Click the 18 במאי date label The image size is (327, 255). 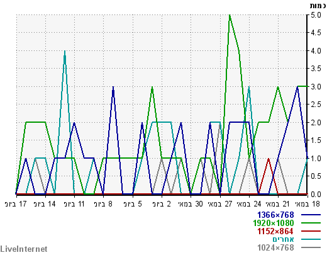[x=308, y=204]
